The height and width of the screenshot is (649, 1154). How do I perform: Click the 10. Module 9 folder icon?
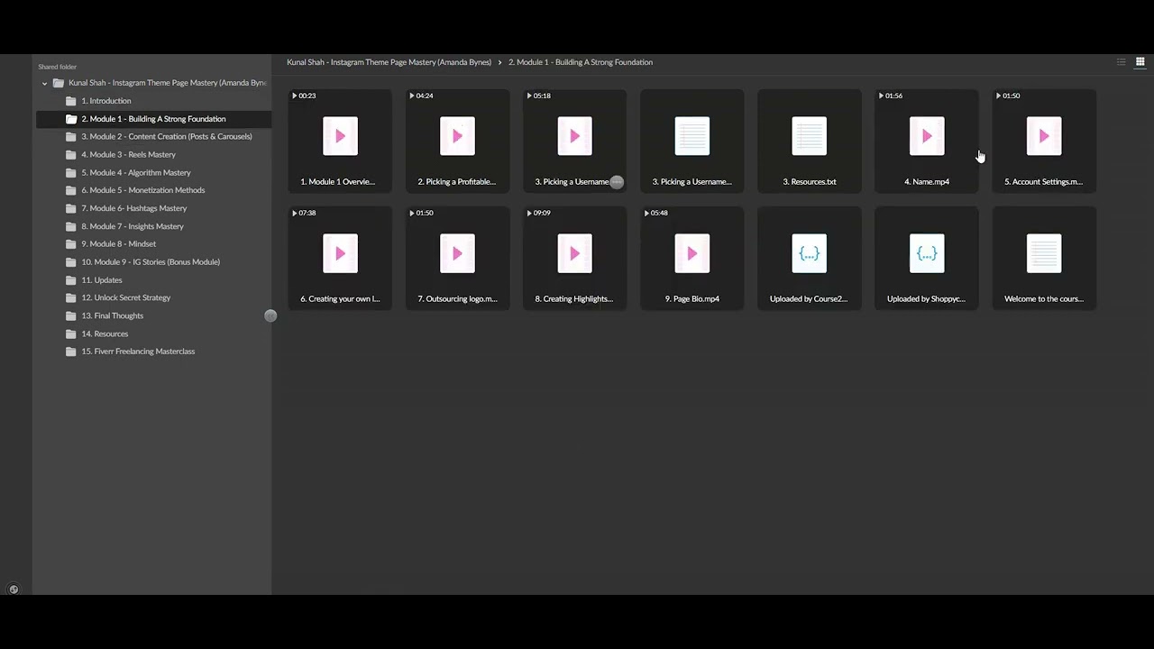[71, 262]
